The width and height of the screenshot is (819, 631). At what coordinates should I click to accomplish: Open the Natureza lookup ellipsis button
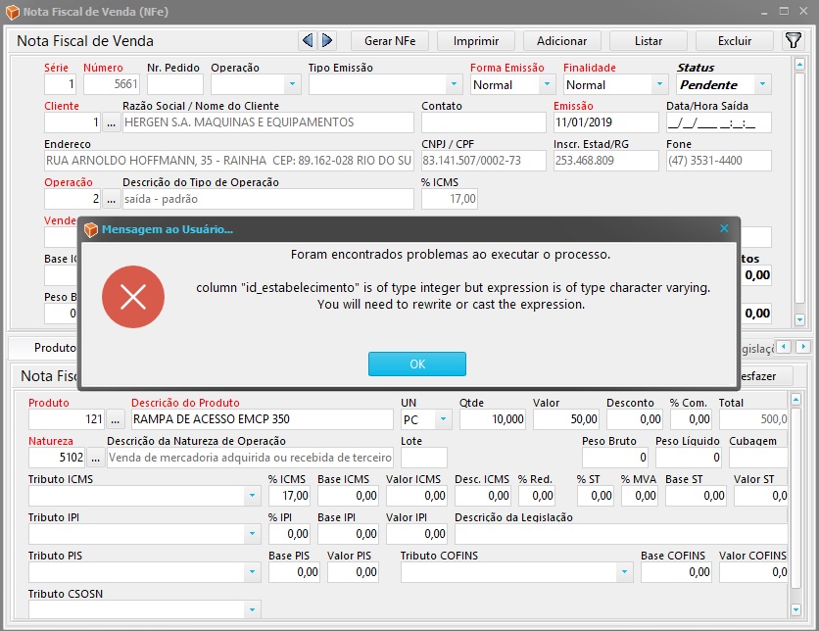[96, 458]
